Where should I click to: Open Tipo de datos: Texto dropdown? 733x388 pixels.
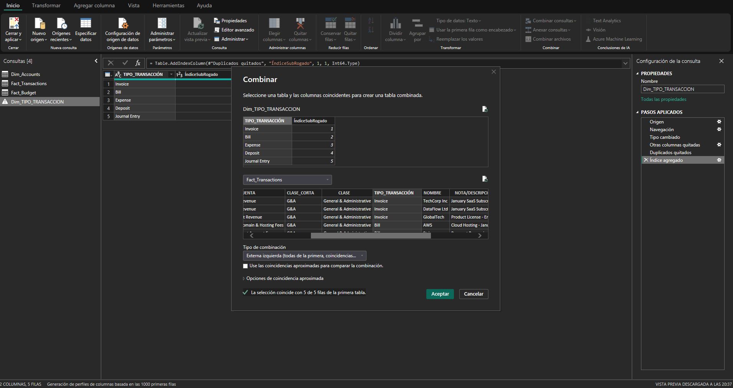coord(459,21)
